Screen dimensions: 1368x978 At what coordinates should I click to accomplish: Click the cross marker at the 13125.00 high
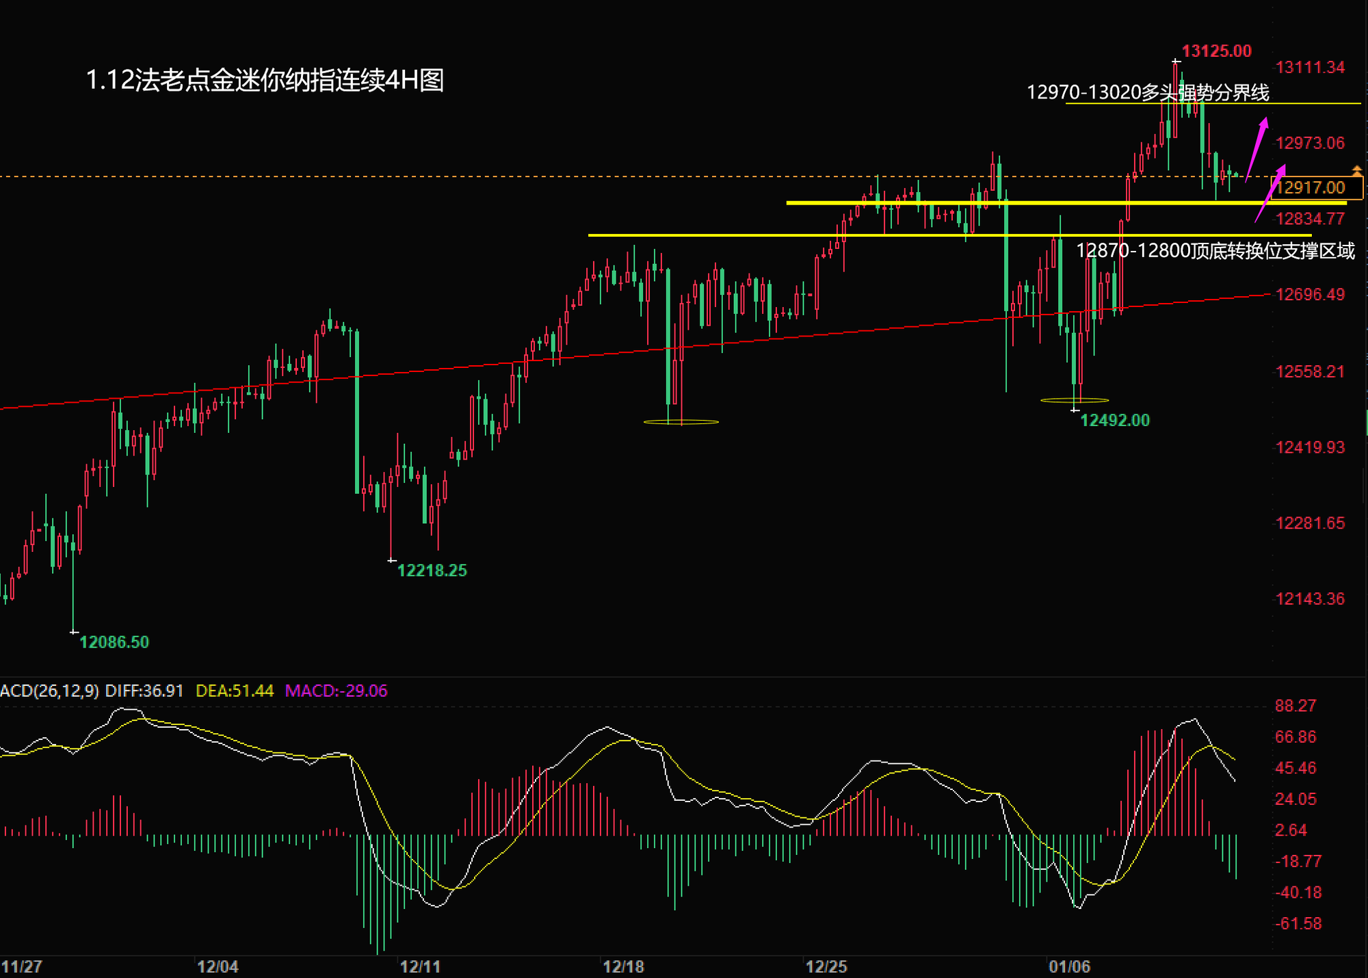[1176, 62]
